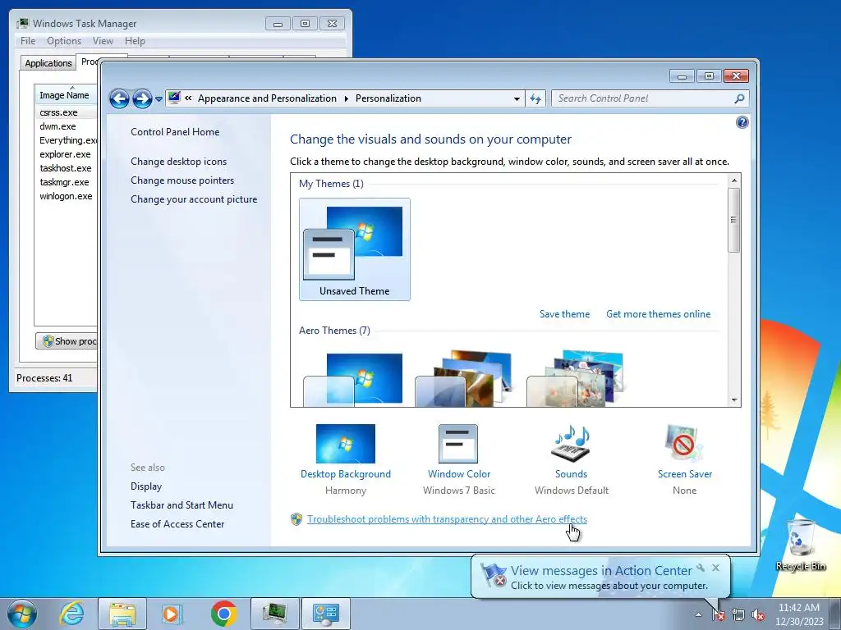The height and width of the screenshot is (630, 841).
Task: Open Desktop Background settings icon
Action: click(x=346, y=444)
